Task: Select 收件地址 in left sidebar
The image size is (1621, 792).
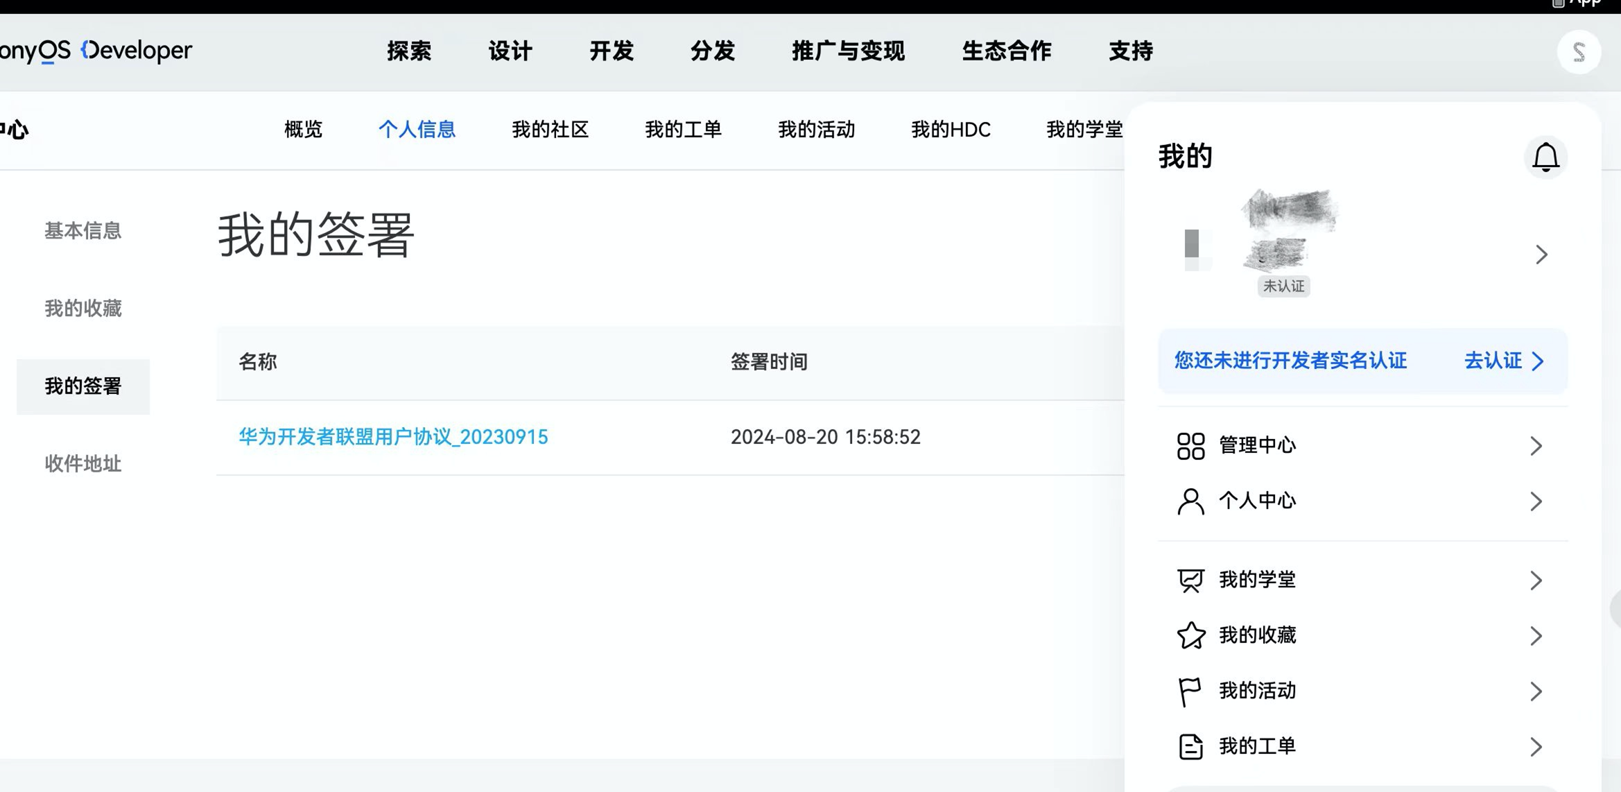Action: coord(83,464)
